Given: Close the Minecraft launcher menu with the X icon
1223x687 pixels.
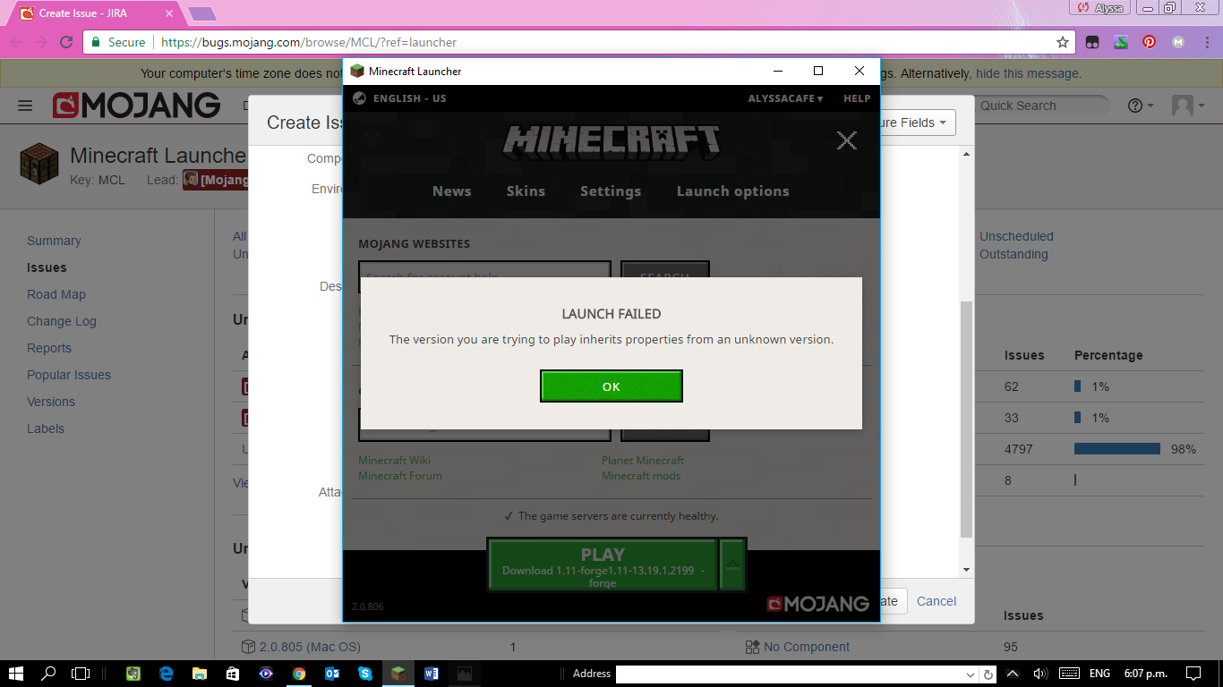Looking at the screenshot, I should tap(846, 140).
